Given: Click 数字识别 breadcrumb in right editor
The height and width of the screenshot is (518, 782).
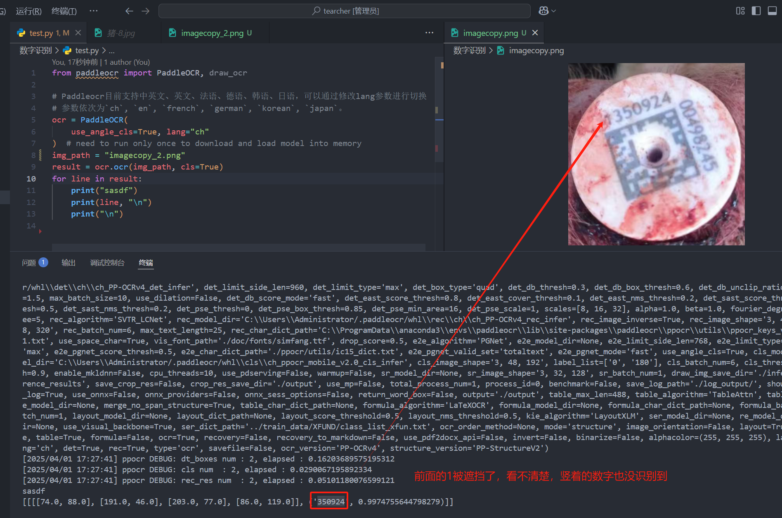Looking at the screenshot, I should 469,50.
